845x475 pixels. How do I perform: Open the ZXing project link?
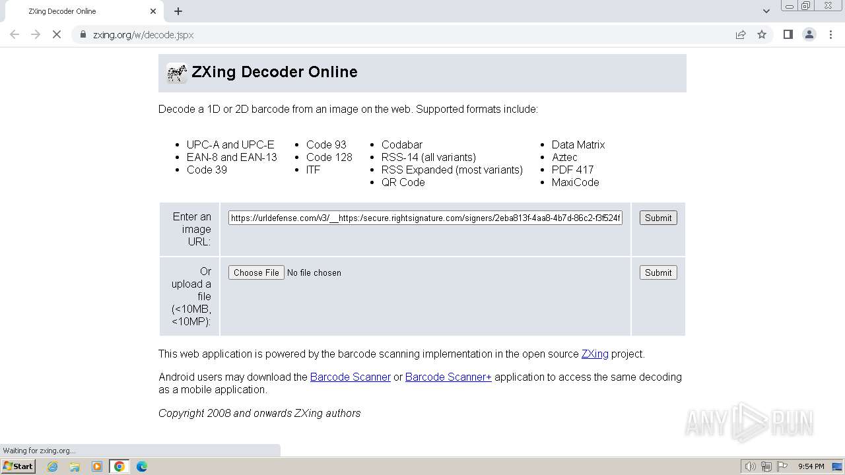click(595, 354)
